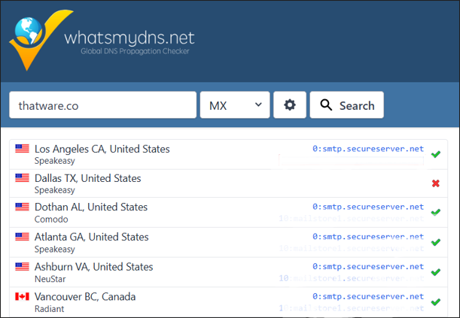Image resolution: width=460 pixels, height=318 pixels.
Task: Open the MX record type dropdown
Action: click(234, 105)
